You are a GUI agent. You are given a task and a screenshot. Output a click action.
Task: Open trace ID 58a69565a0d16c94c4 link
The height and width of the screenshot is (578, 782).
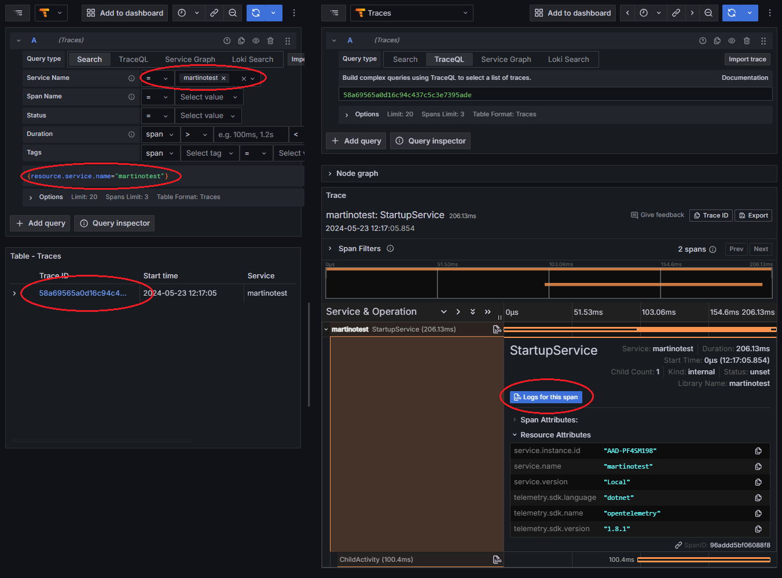tap(82, 293)
